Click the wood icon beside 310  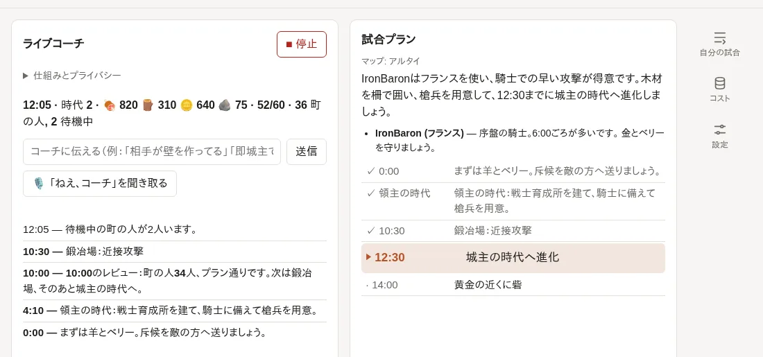click(x=148, y=105)
